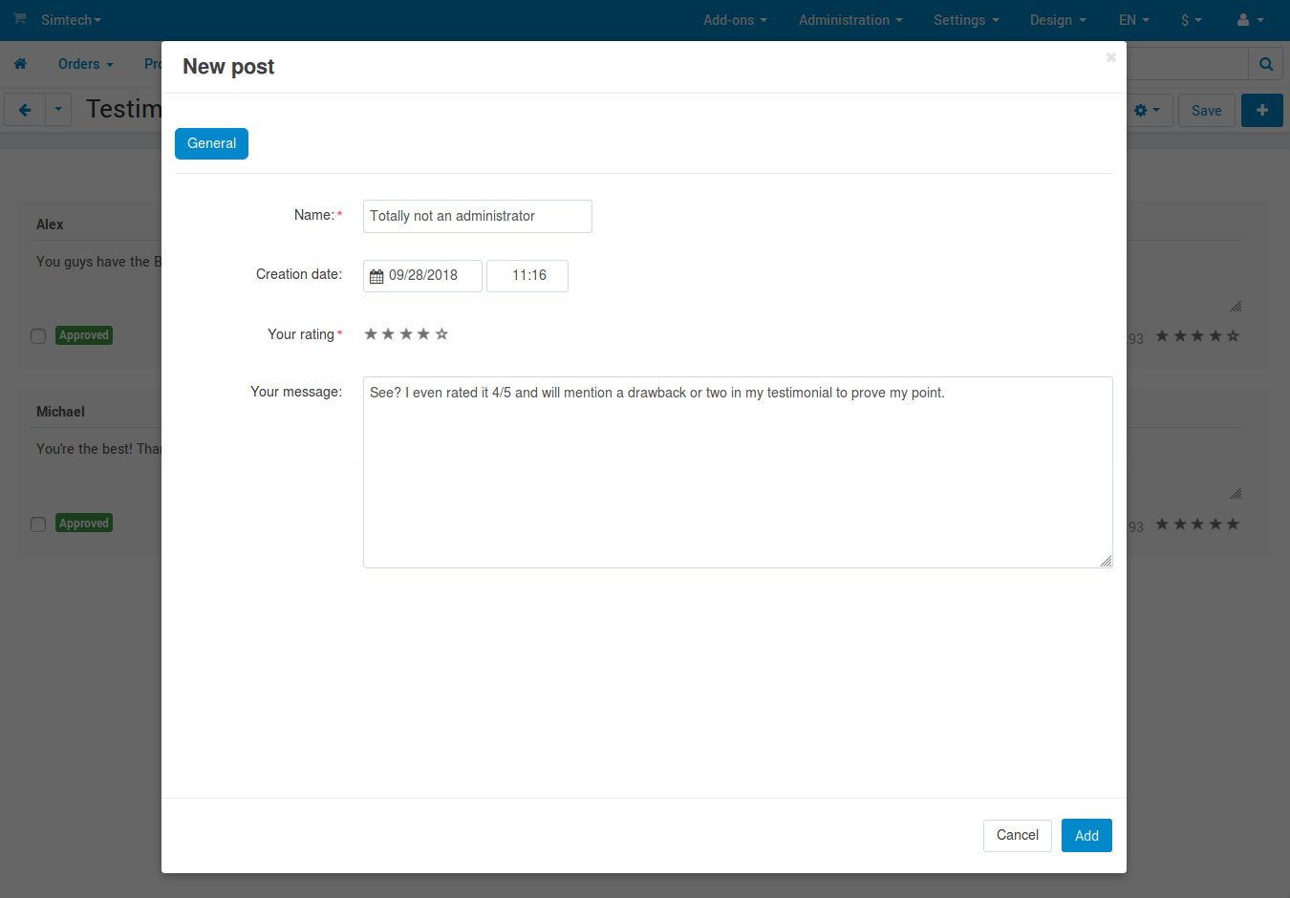Click the back arrow button
Screen dimensions: 1290x898
click(x=25, y=110)
